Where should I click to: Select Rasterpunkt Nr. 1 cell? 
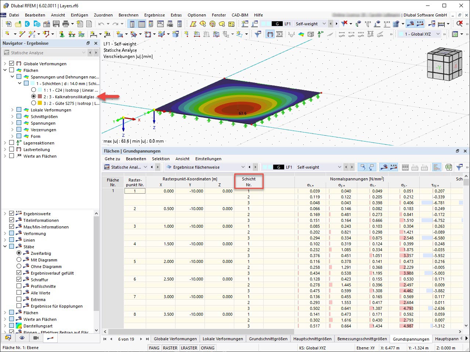(135, 191)
